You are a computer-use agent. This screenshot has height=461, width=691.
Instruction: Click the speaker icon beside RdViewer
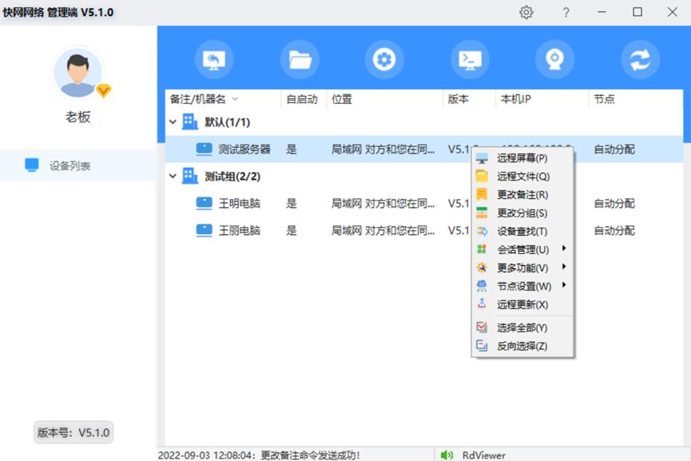447,454
